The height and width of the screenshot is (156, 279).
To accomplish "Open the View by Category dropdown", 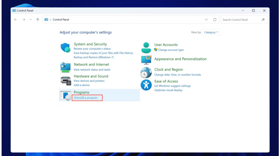I will (x=211, y=32).
